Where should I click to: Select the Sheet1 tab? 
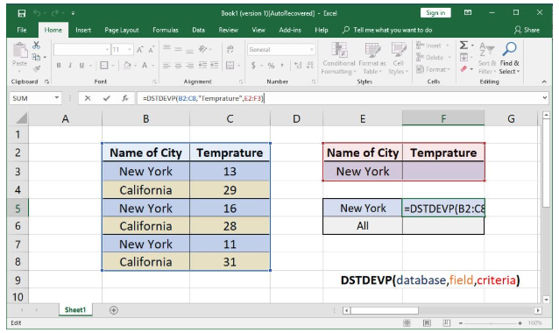tap(75, 310)
